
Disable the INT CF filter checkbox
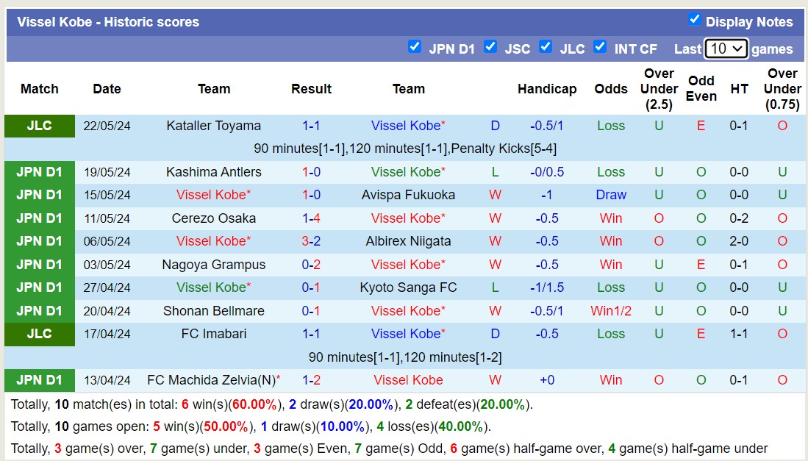(600, 47)
